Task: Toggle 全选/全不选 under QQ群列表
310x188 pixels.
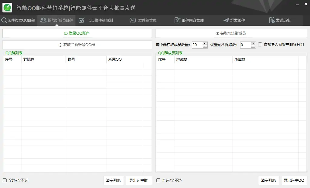Action: coord(5,180)
